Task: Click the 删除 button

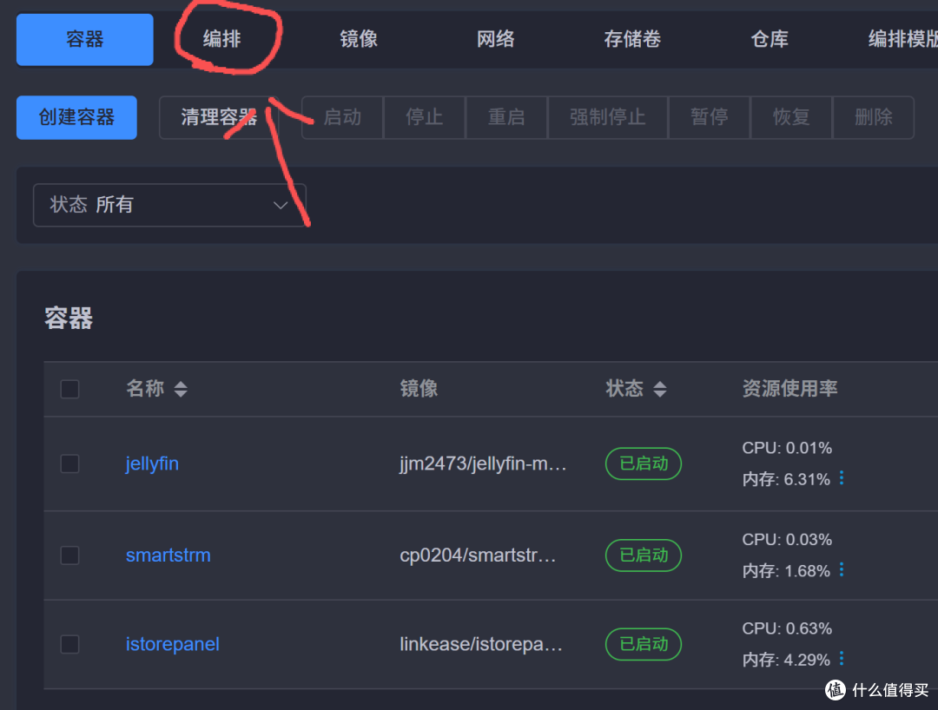Action: click(x=874, y=117)
